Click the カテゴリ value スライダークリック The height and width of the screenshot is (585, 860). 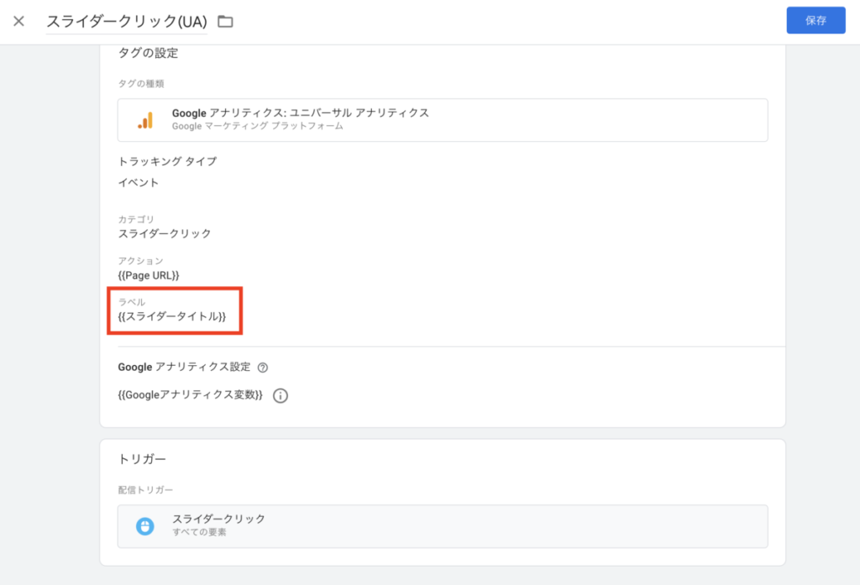pos(165,233)
